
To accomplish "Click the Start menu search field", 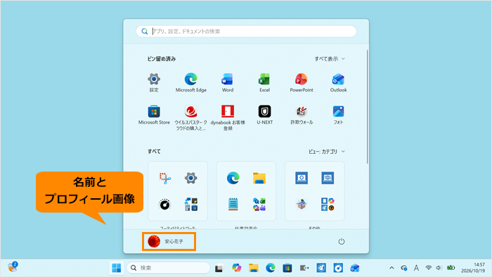I will 246,32.
